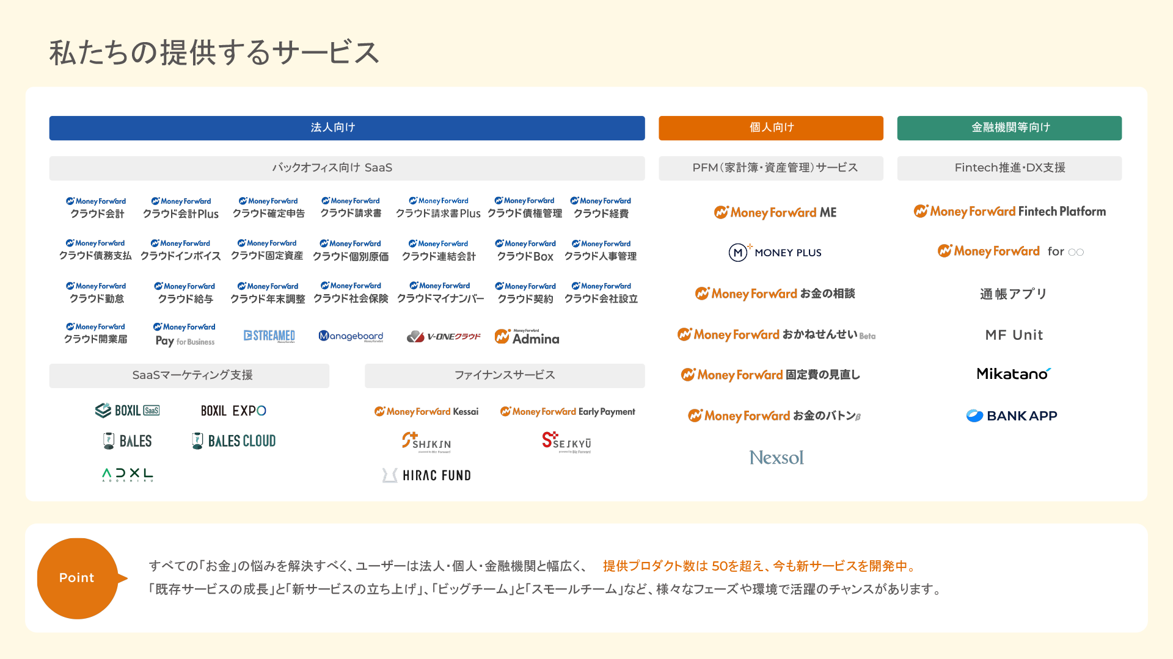Select the クラウド債権管理 logo
This screenshot has width=1173, height=659.
point(525,207)
